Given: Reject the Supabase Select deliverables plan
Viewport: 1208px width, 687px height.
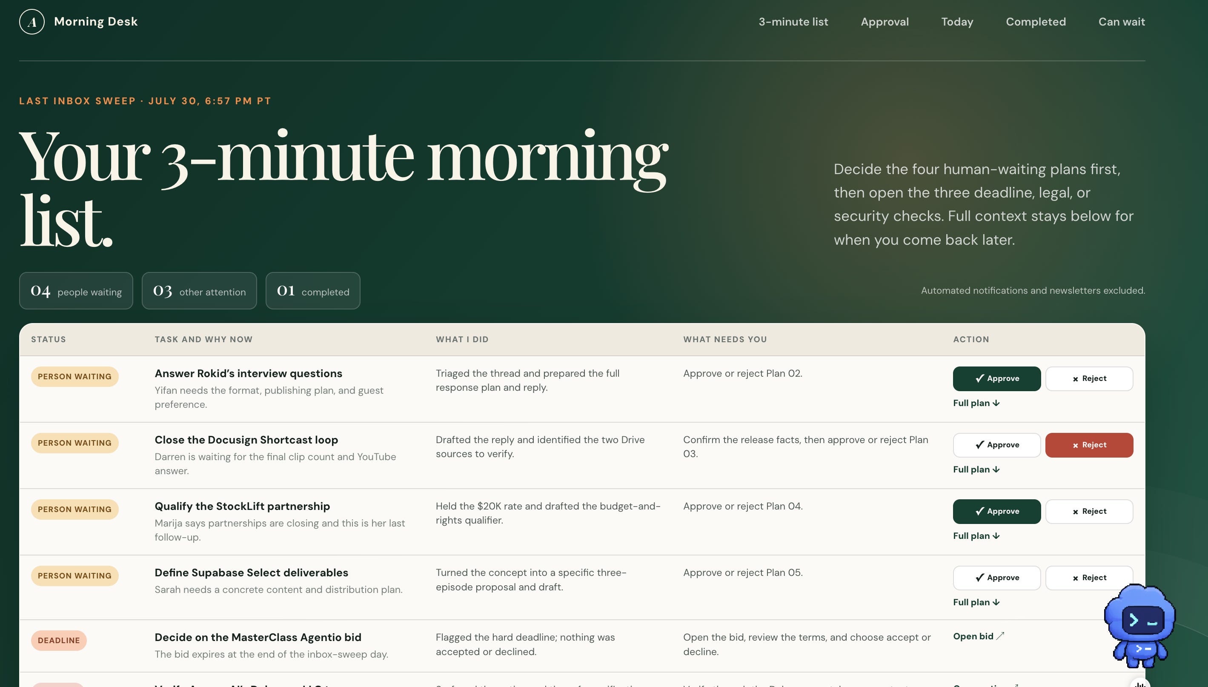Looking at the screenshot, I should click(x=1089, y=578).
